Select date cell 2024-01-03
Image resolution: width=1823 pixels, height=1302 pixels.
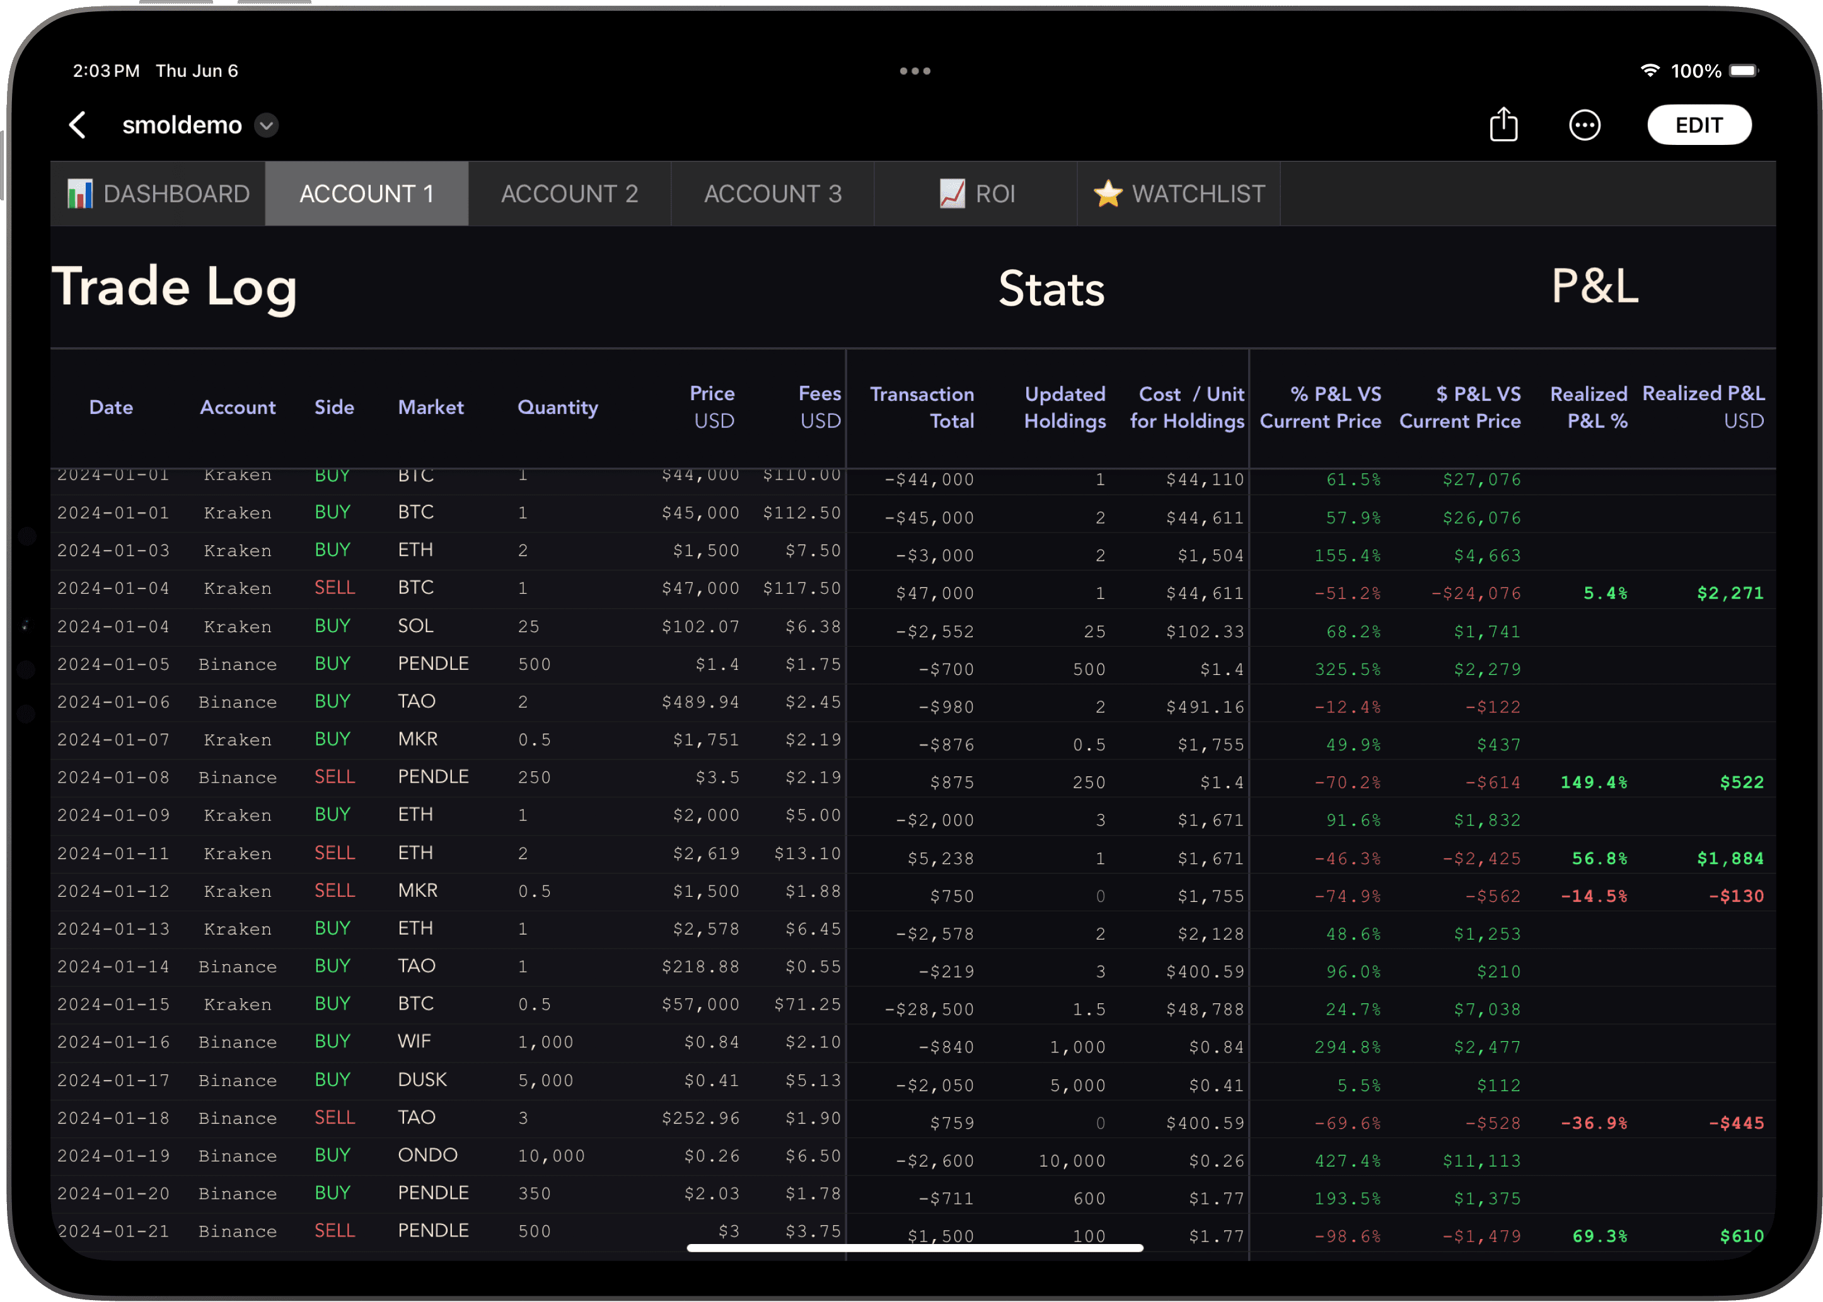pyautogui.click(x=113, y=551)
